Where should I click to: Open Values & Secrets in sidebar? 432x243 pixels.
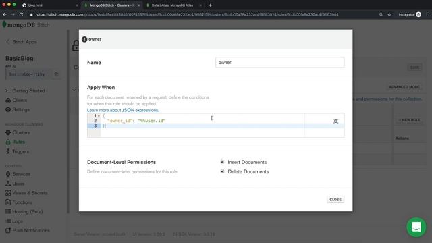click(x=30, y=193)
